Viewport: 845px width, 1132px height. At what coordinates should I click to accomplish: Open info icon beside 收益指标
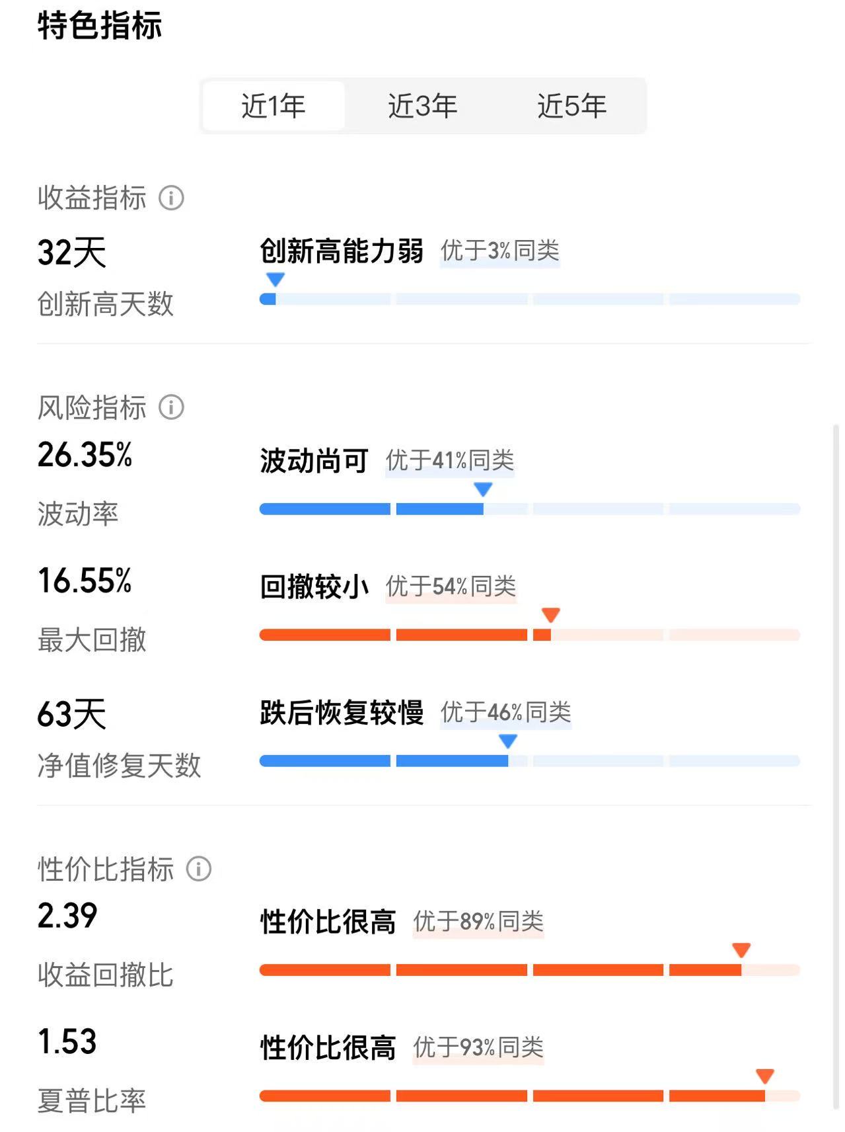[171, 198]
